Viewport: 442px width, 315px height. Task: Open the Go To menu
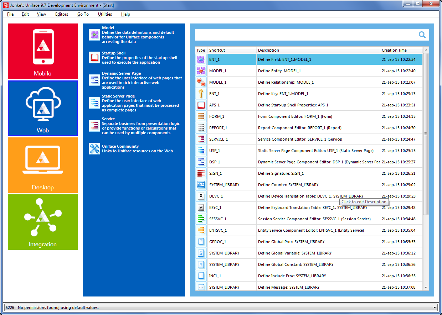pyautogui.click(x=83, y=14)
